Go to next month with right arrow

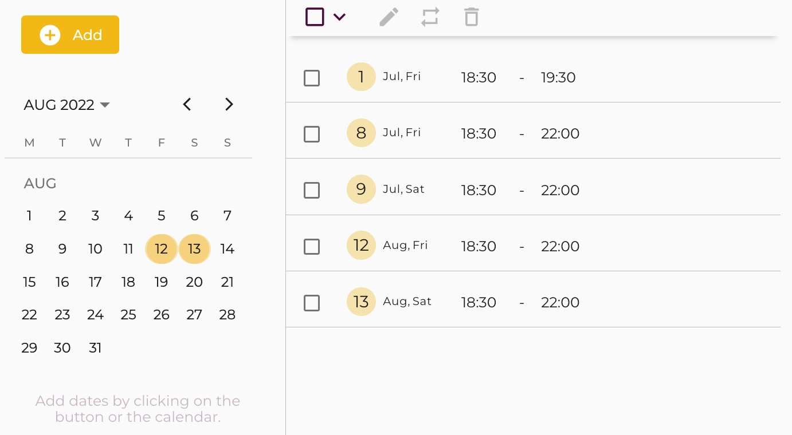click(x=229, y=104)
